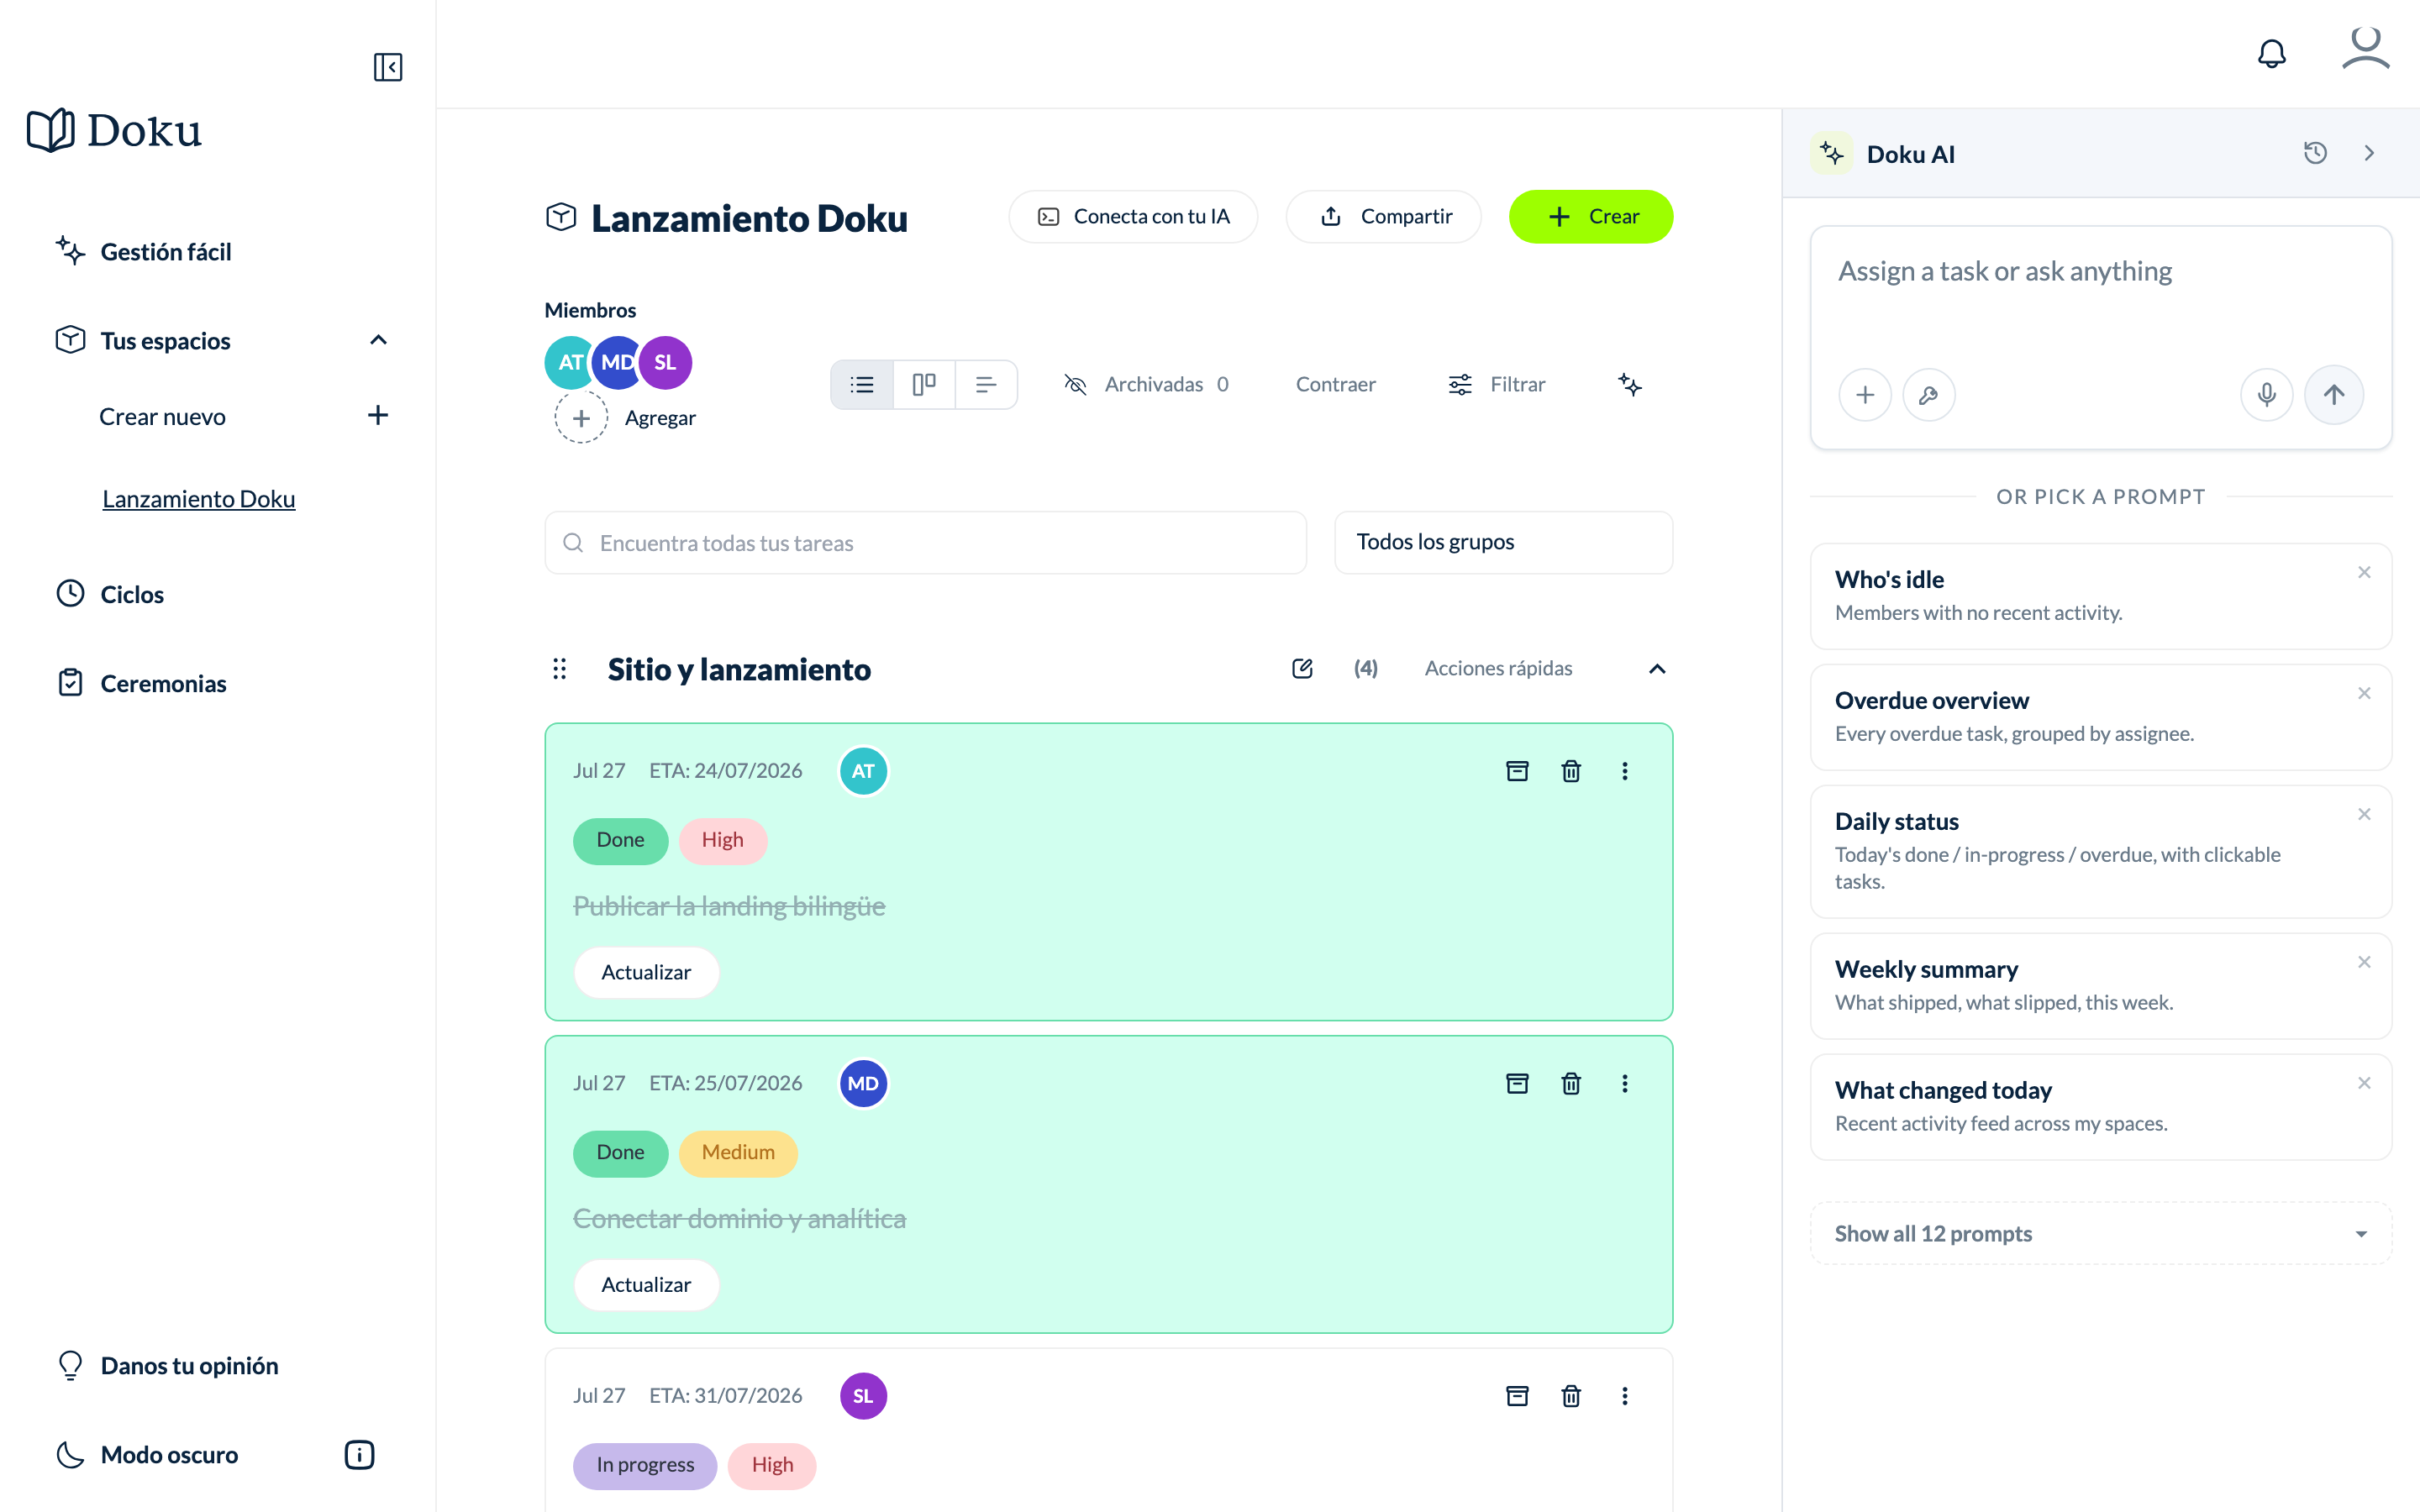
Task: Go to Ciclos
Action: click(110, 594)
